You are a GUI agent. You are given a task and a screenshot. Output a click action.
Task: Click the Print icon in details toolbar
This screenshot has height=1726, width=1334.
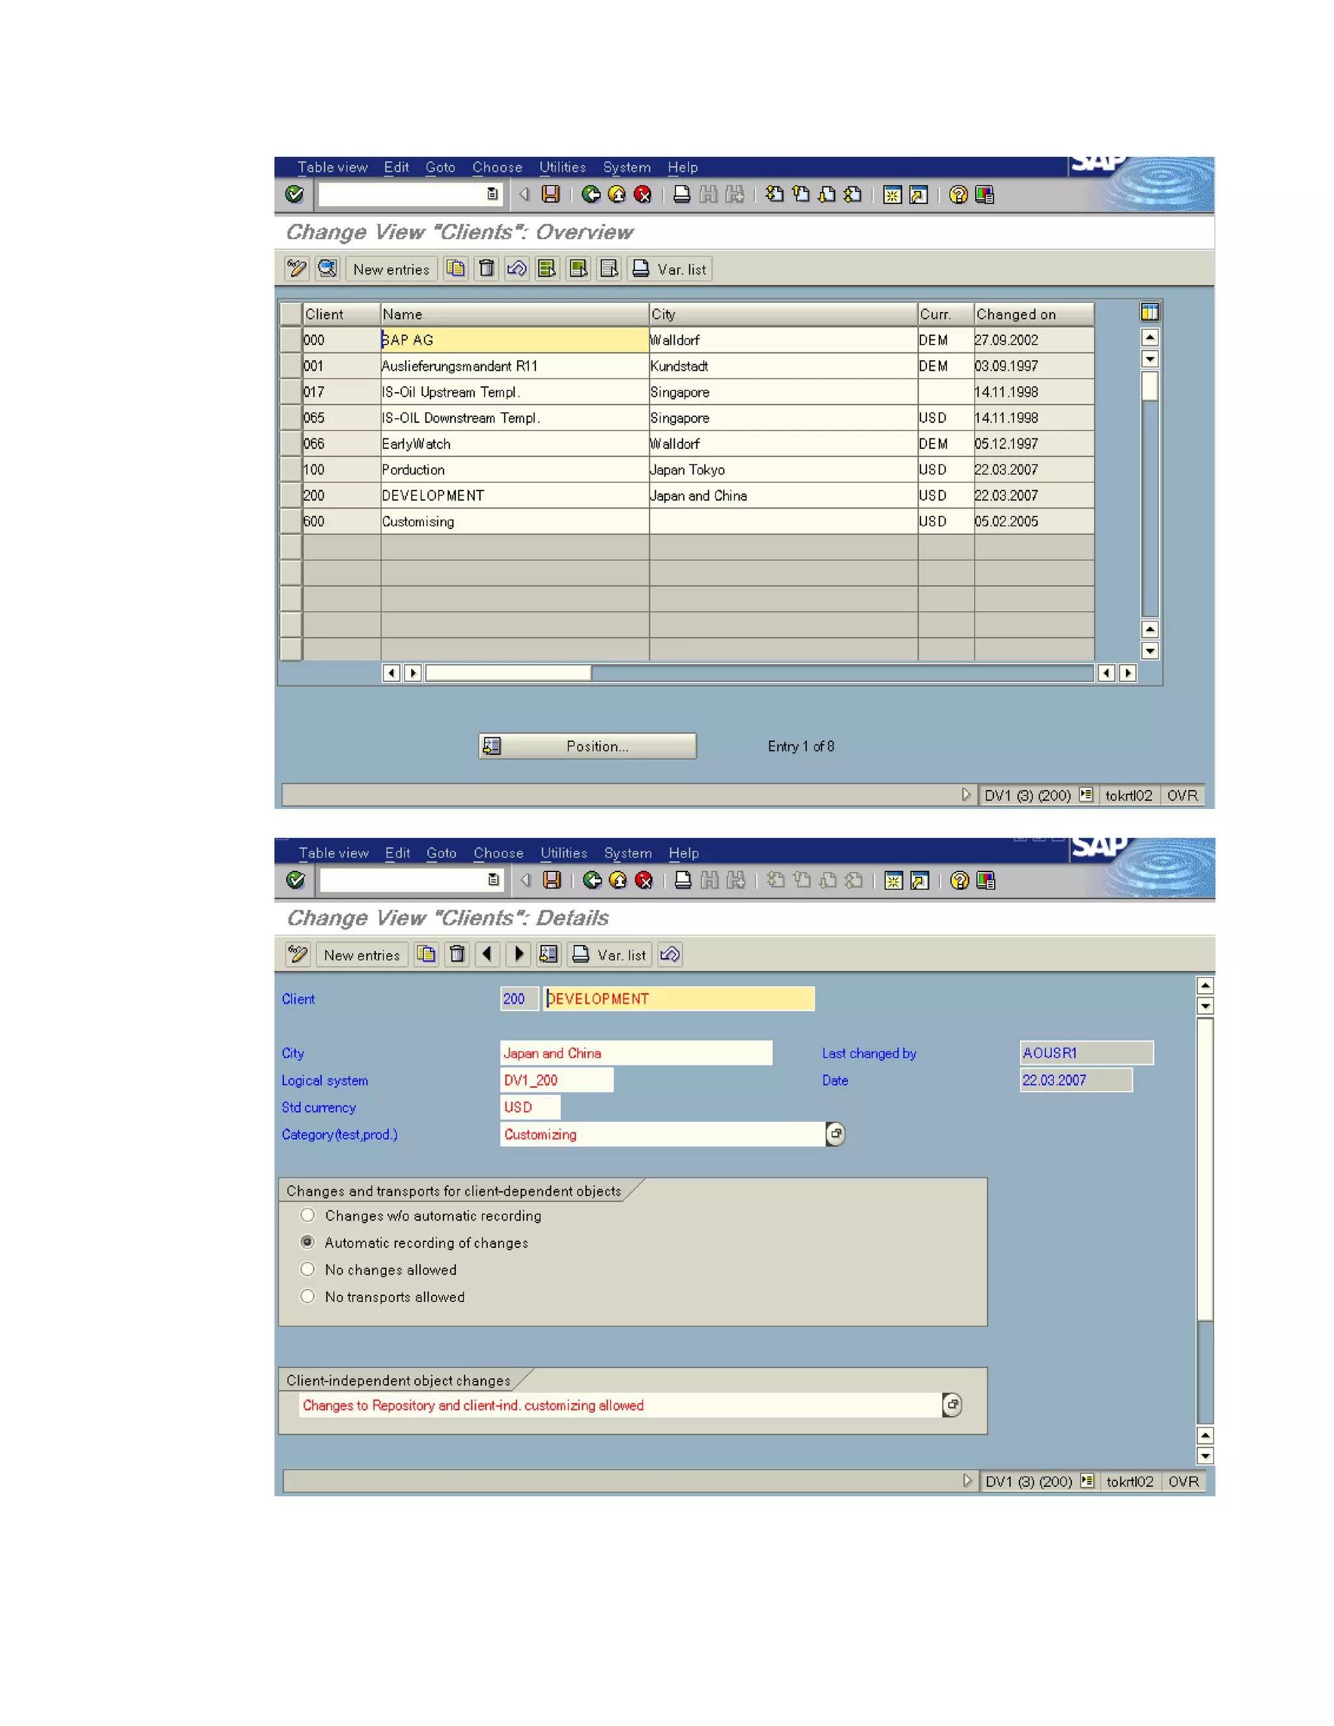tap(683, 881)
